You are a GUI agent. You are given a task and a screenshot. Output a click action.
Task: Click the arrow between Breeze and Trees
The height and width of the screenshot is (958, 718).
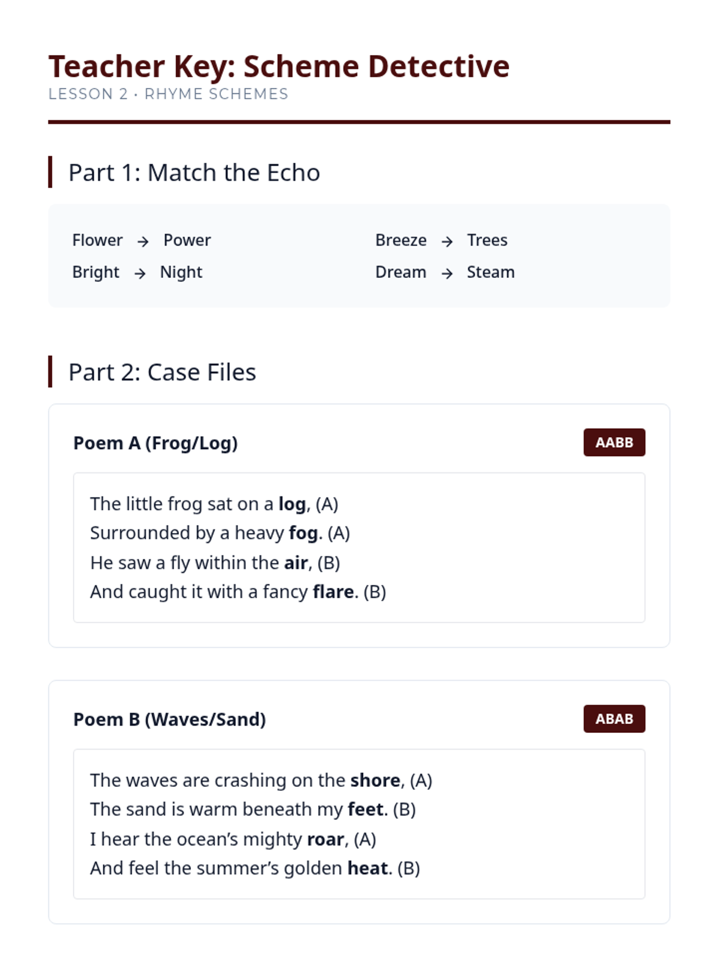tap(447, 241)
